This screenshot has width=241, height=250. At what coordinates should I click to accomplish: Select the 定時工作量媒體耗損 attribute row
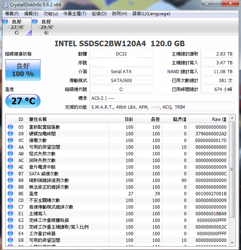coord(118,220)
